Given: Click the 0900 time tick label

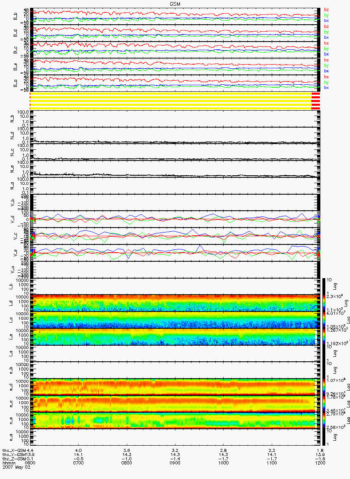Looking at the screenshot, I should point(175,463).
